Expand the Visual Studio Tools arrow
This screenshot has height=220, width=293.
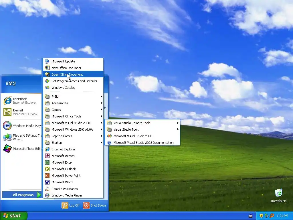(178, 129)
